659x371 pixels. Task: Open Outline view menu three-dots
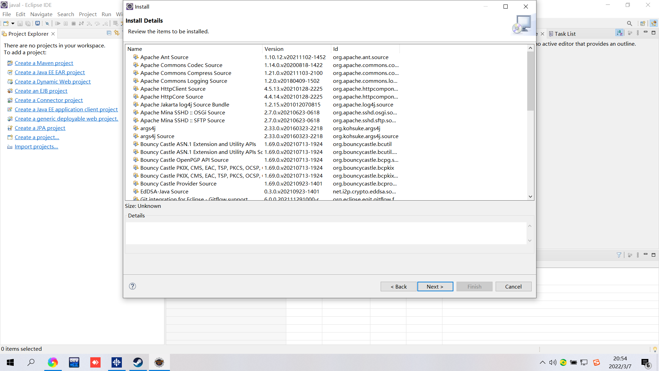pyautogui.click(x=638, y=33)
